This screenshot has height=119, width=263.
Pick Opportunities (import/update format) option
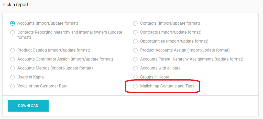coord(135,41)
